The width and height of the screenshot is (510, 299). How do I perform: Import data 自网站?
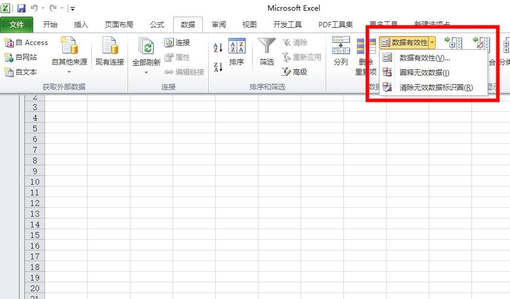tap(21, 57)
